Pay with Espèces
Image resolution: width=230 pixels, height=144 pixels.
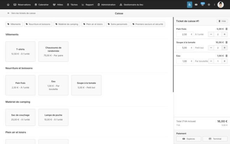click(x=189, y=139)
